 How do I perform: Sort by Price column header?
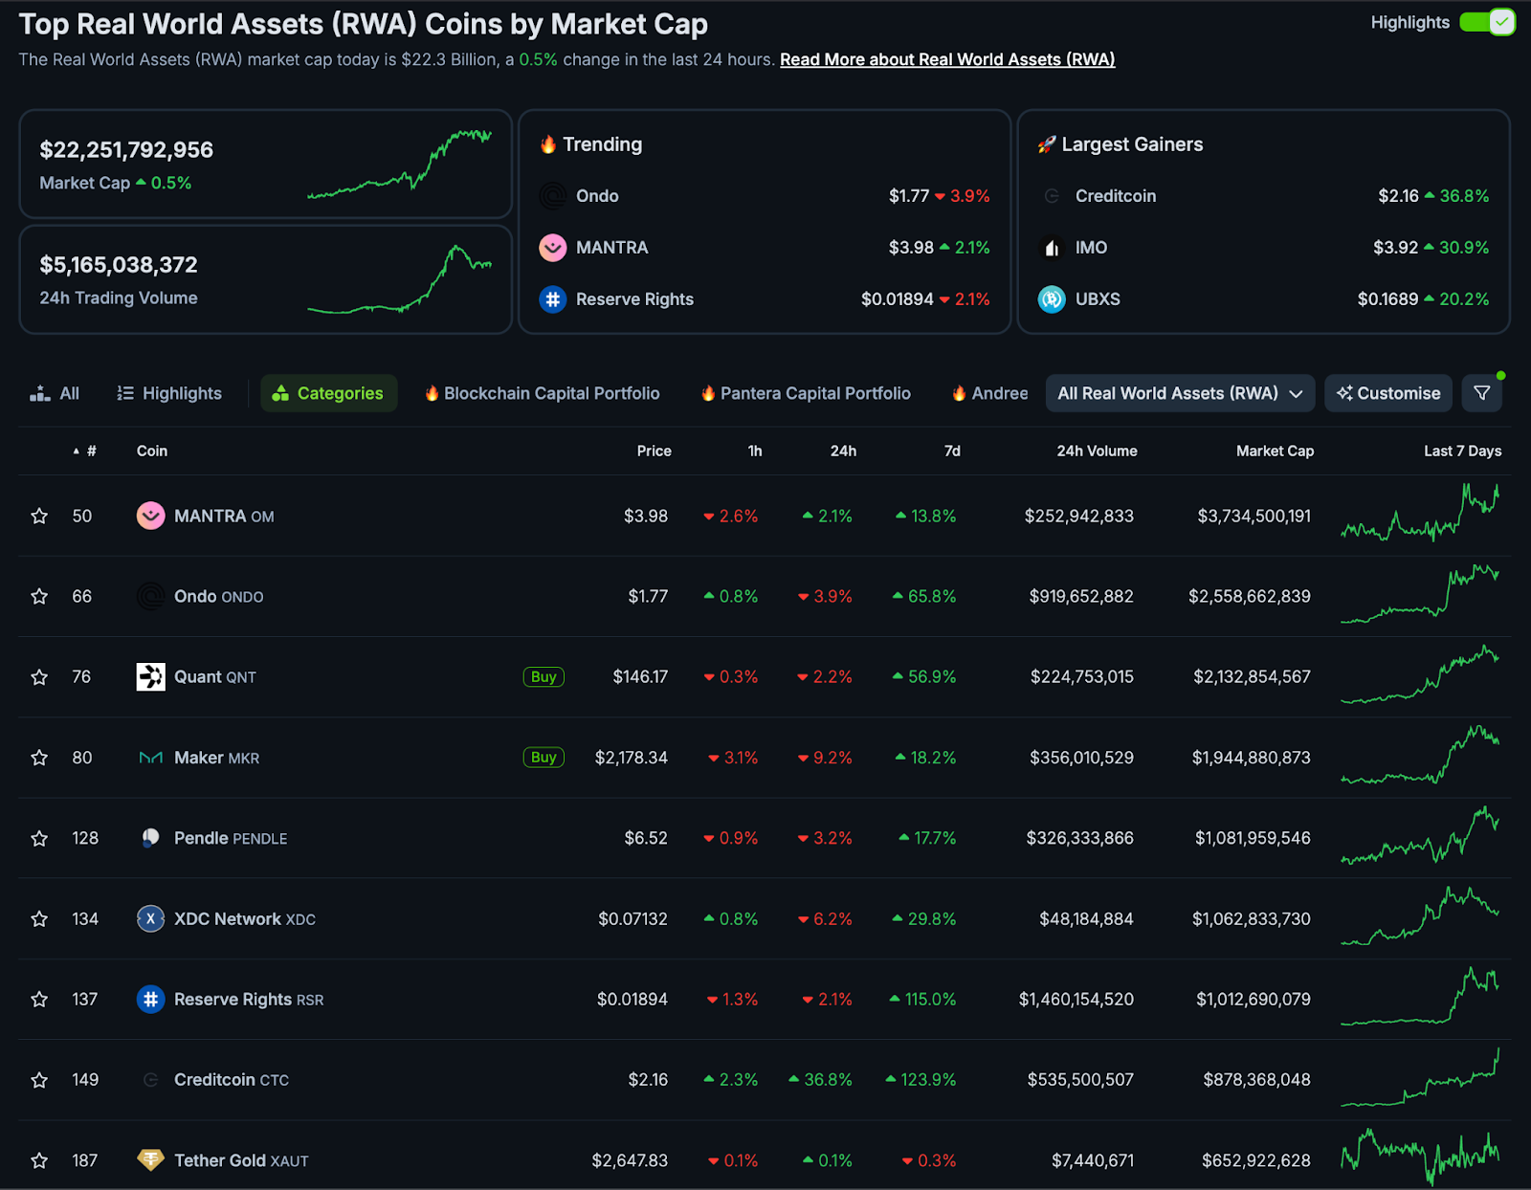pyautogui.click(x=655, y=452)
